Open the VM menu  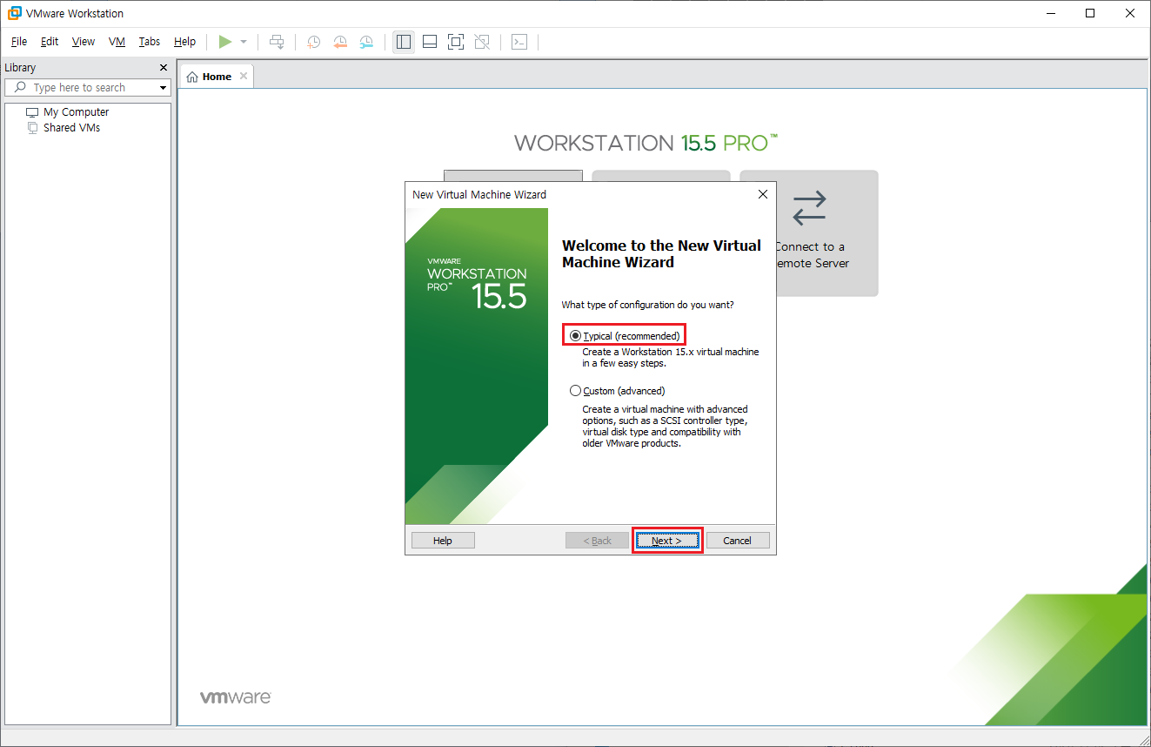(x=117, y=42)
